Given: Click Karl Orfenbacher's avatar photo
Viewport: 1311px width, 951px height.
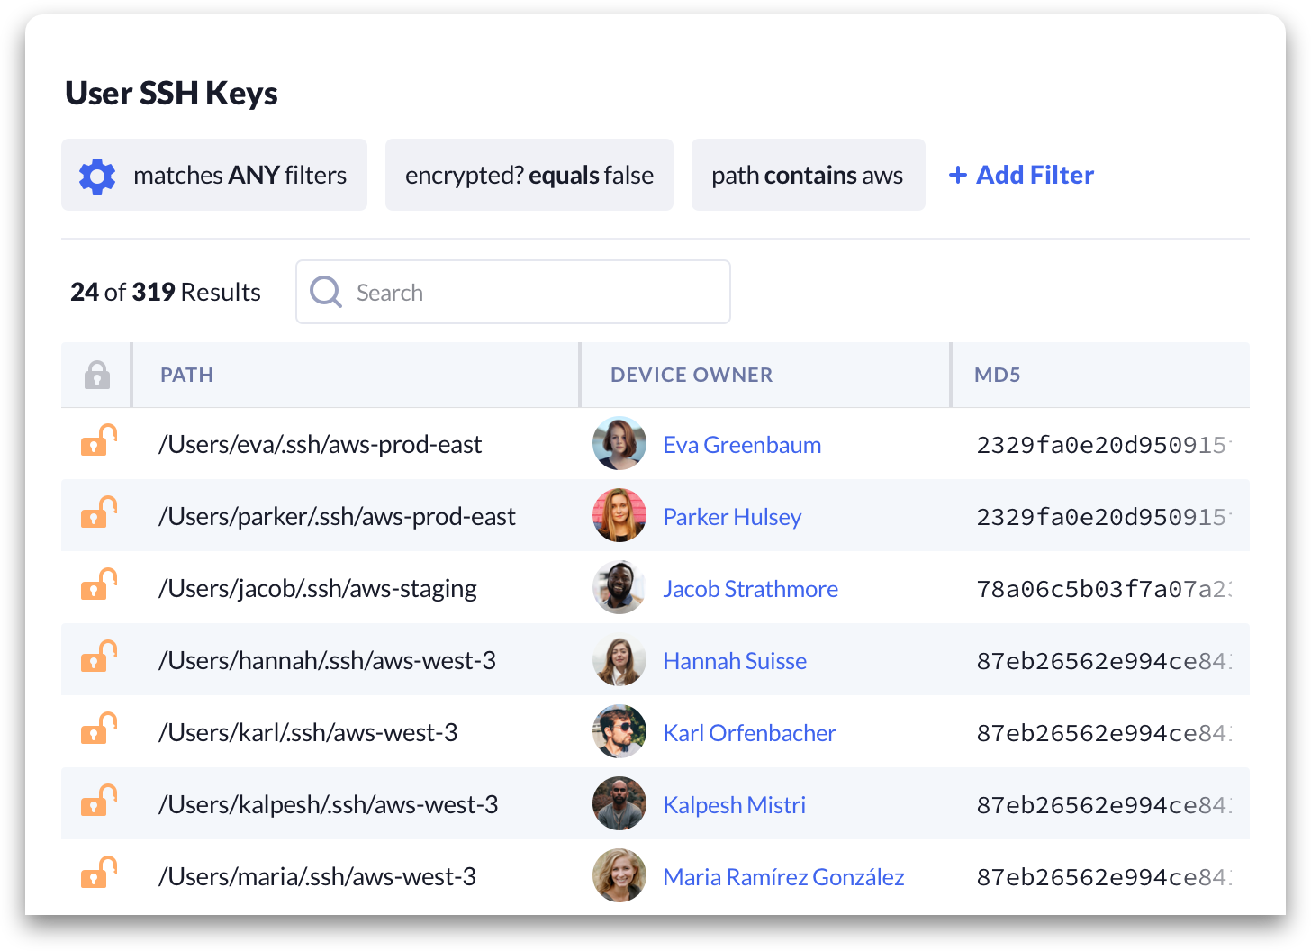Looking at the screenshot, I should [619, 732].
